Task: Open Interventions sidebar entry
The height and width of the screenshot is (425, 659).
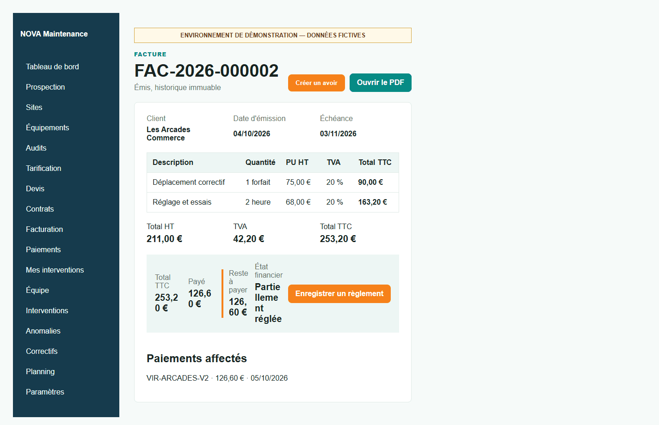Action: (x=47, y=310)
